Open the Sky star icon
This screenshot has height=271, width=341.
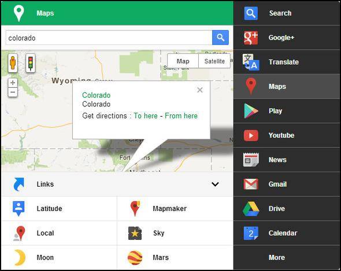click(135, 233)
